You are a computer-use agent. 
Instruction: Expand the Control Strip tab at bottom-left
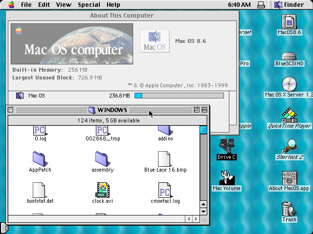click(4, 228)
